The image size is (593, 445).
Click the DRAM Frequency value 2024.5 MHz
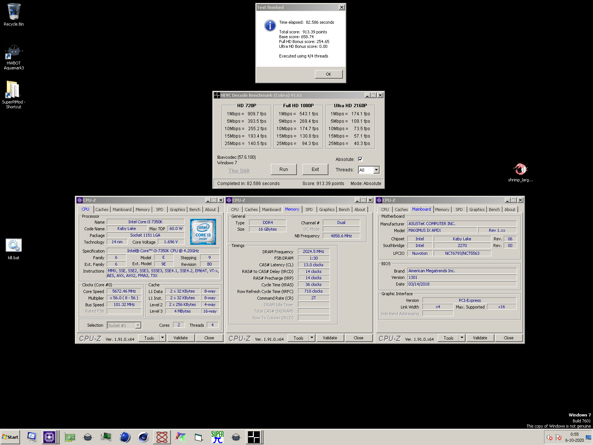pyautogui.click(x=314, y=251)
